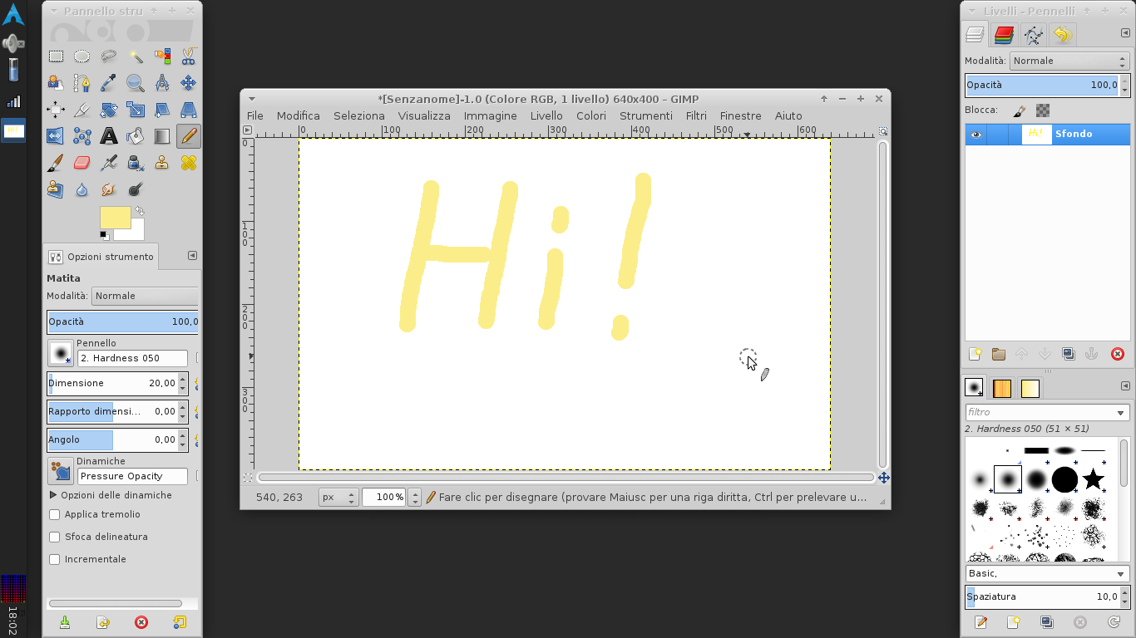Viewport: 1136px width, 638px height.
Task: Select the Paintbrush tool
Action: (x=56, y=163)
